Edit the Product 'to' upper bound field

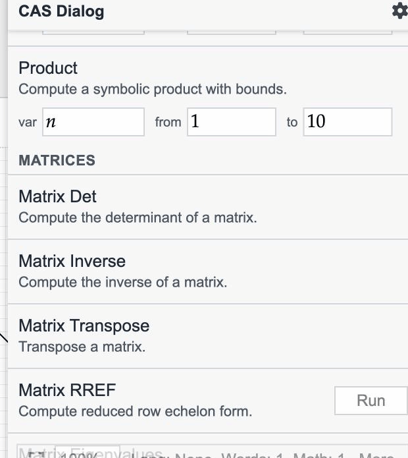347,122
